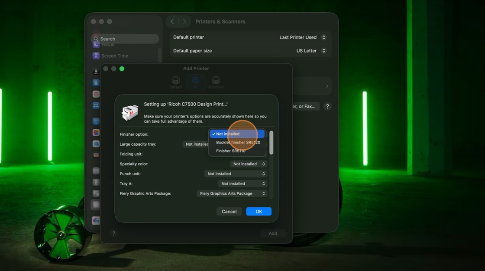Open the Game Center sidebar icon
This screenshot has height=271, width=485.
(96, 133)
